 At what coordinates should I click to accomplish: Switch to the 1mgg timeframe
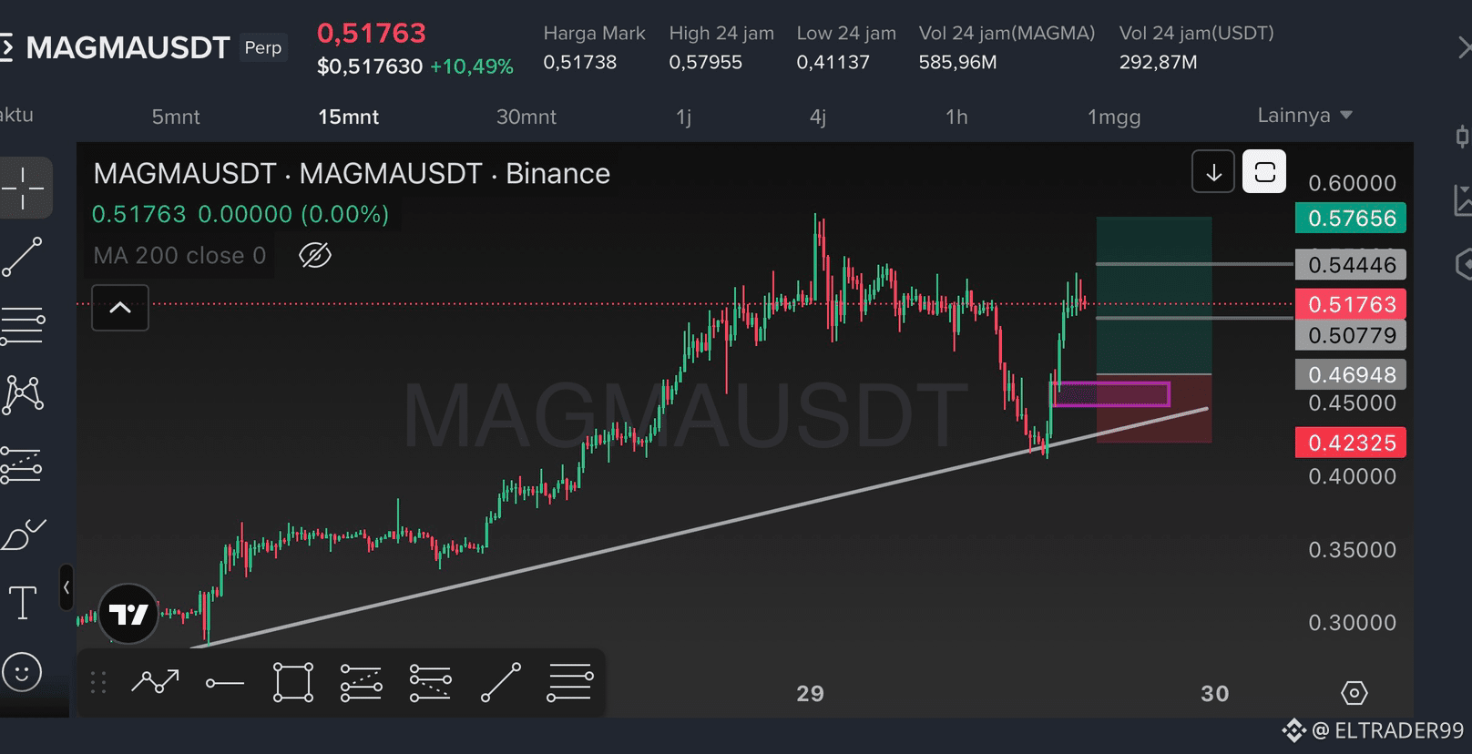1114,117
